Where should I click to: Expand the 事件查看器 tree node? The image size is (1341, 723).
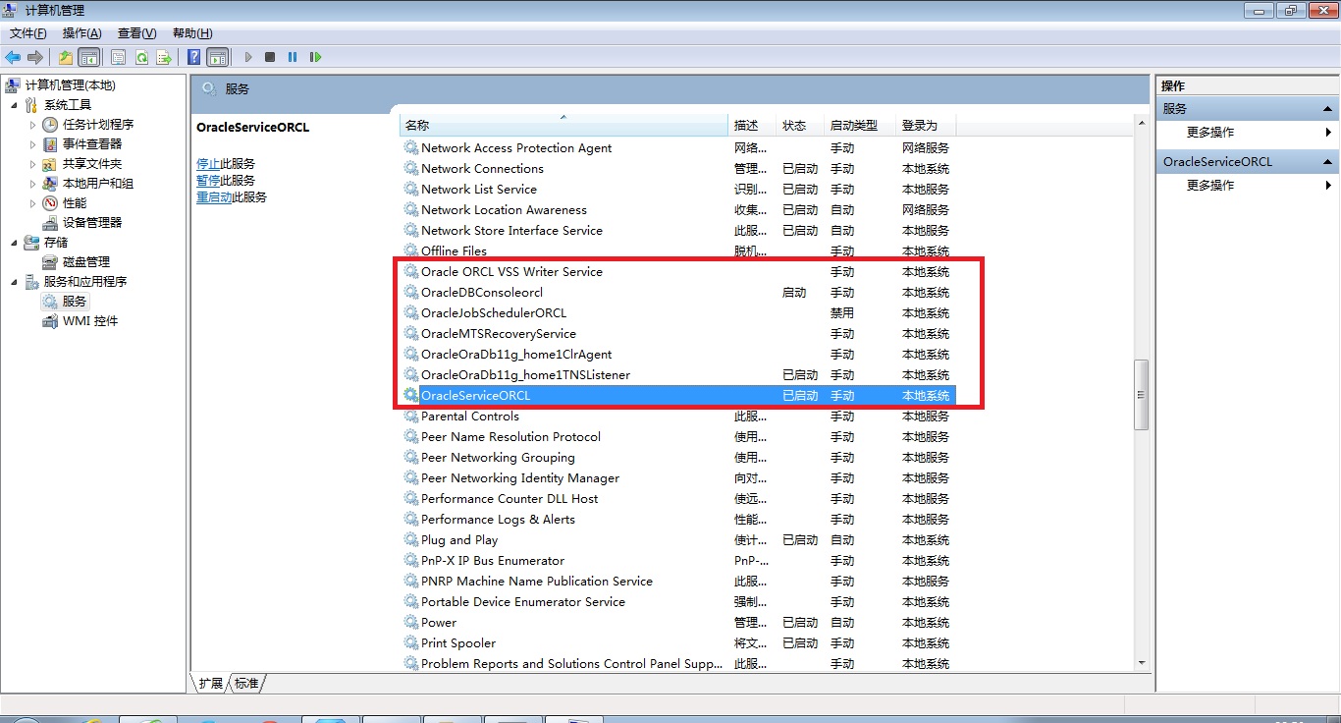coord(32,144)
